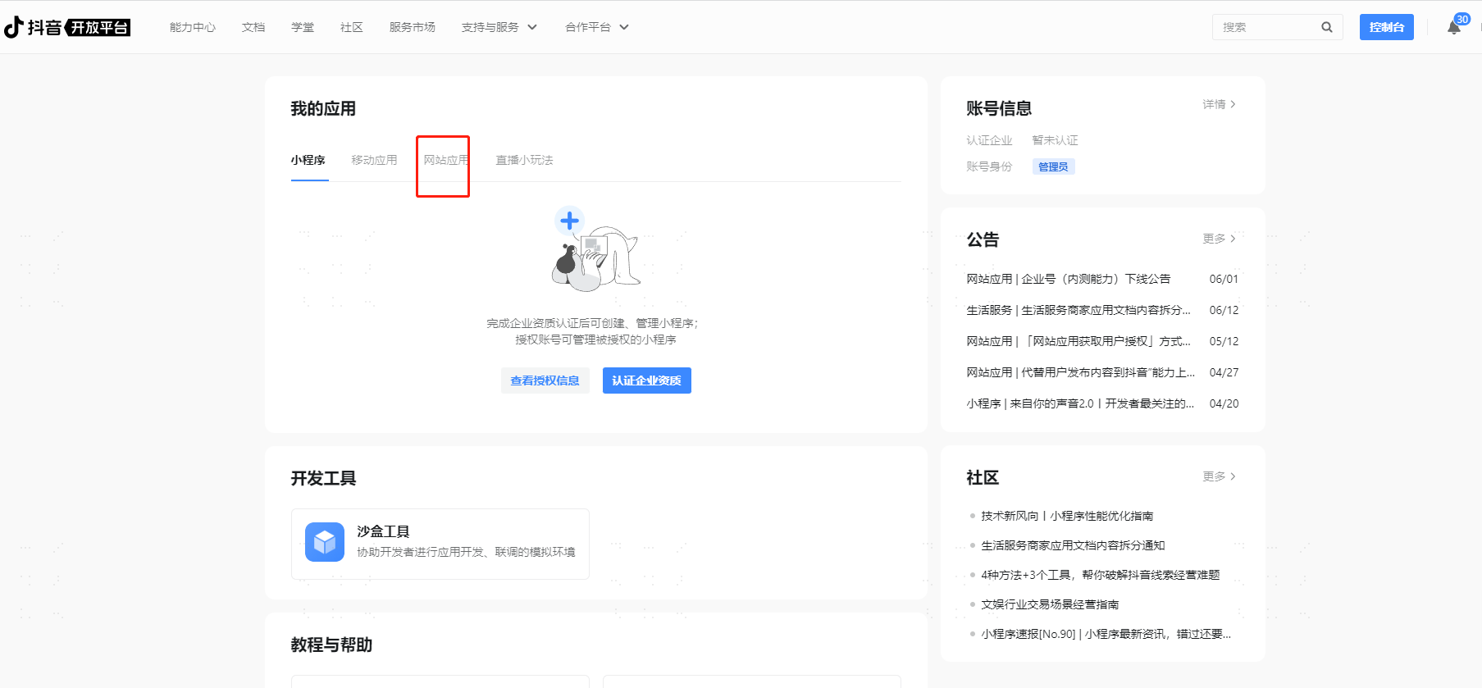Select the 小程序 tab
Viewport: 1482px width, 688px height.
[x=308, y=160]
